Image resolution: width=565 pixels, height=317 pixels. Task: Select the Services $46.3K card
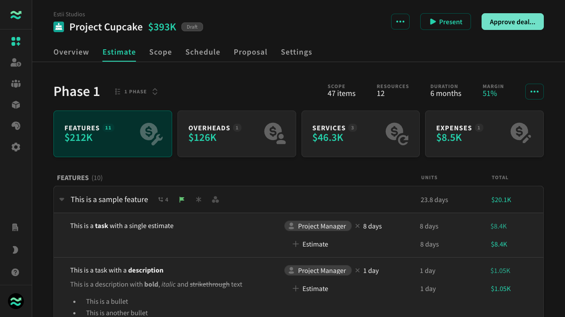361,134
